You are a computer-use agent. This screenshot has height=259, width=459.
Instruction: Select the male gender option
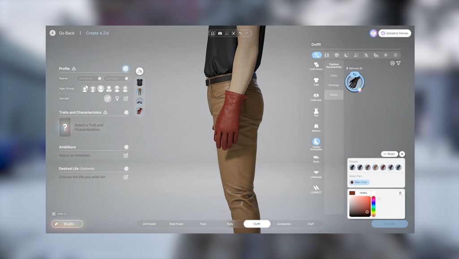[108, 98]
